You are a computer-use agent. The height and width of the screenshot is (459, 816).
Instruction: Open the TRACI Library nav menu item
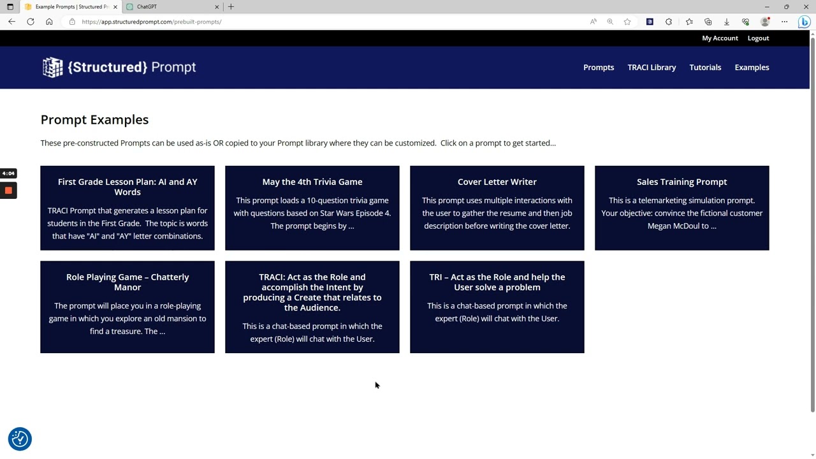tap(652, 68)
